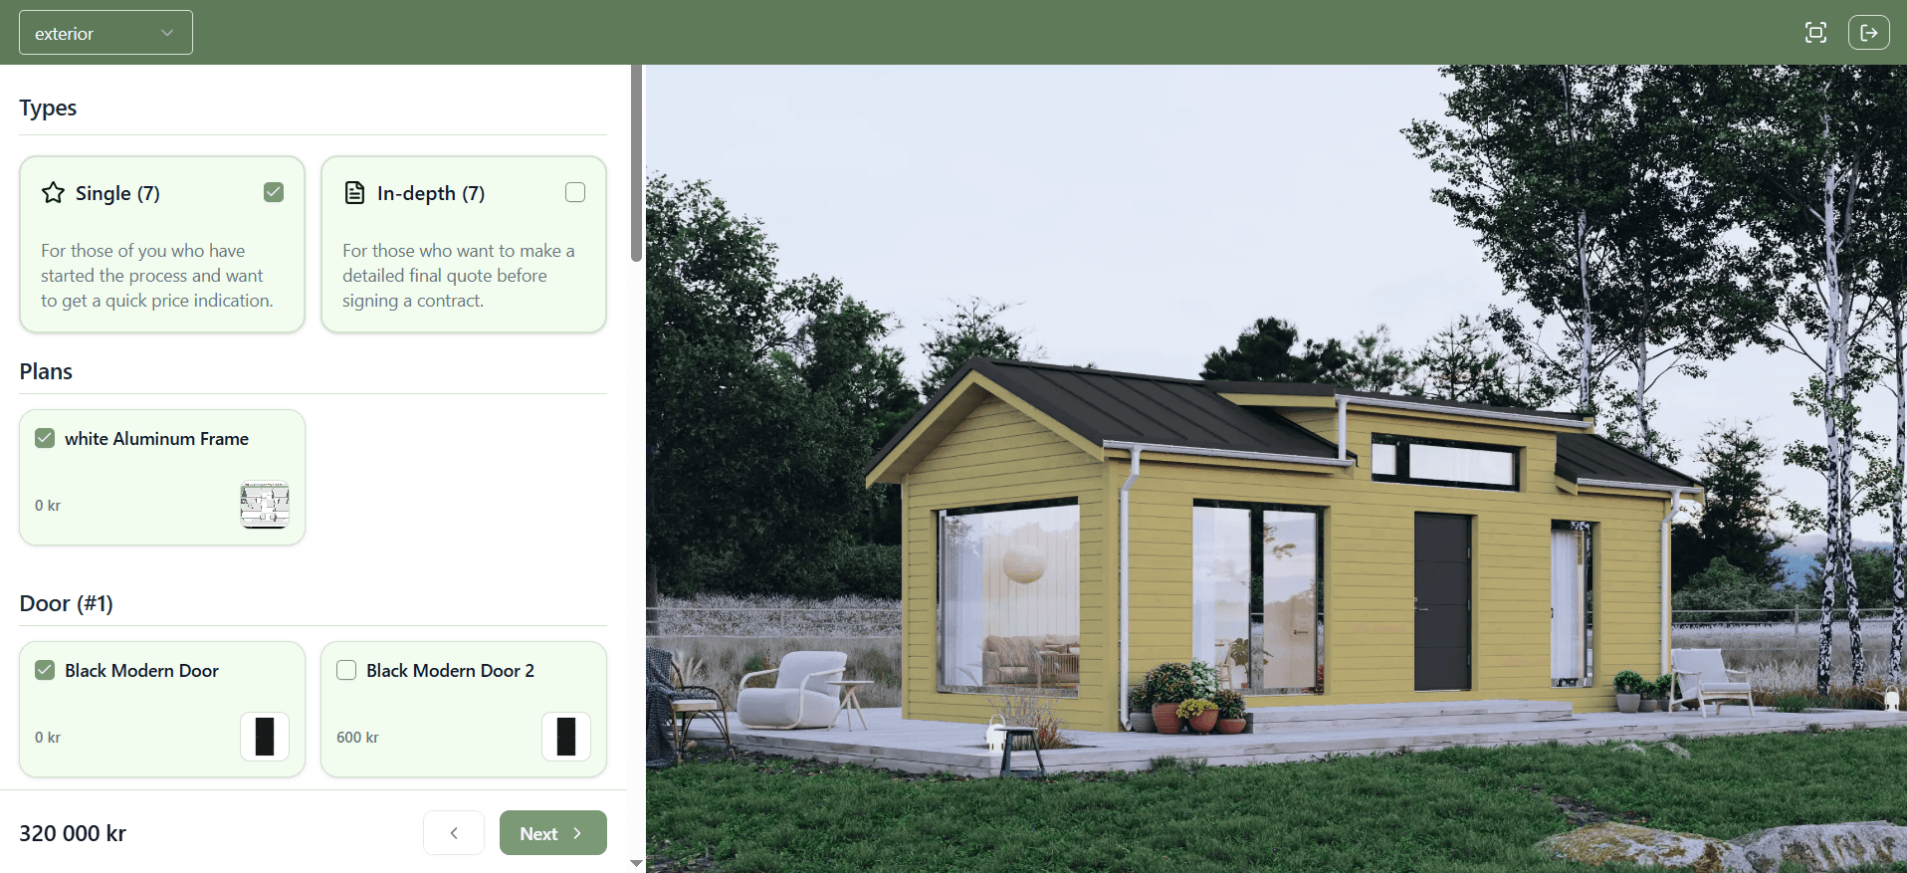Click the fullscreen view icon
Image resolution: width=1907 pixels, height=873 pixels.
1815,33
